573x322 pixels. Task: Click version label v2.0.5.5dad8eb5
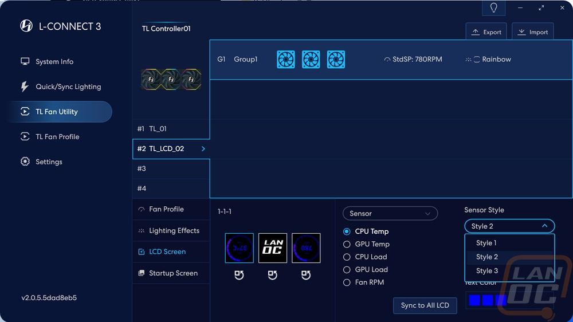pyautogui.click(x=49, y=298)
